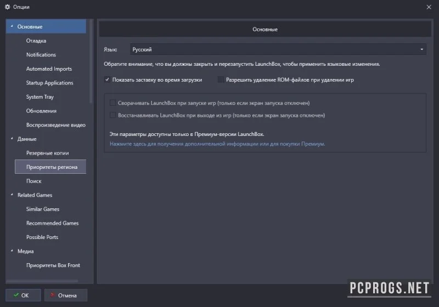This screenshot has height=307, width=439.
Task: Open the Обновления settings page
Action: [42, 111]
